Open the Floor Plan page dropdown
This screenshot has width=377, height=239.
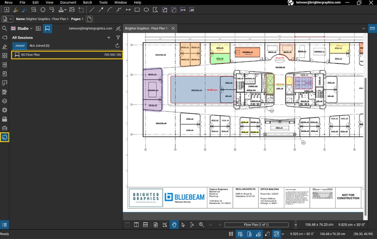click(x=296, y=224)
